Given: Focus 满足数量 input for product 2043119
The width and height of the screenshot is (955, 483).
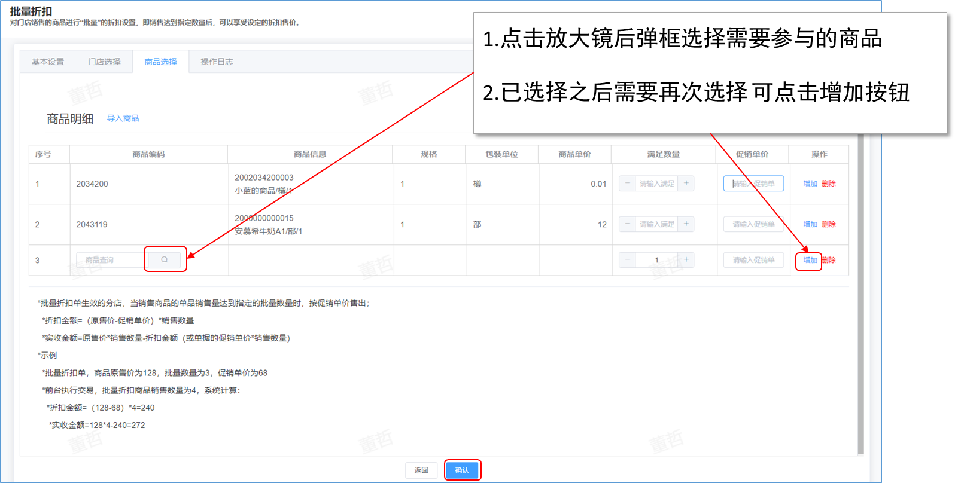Looking at the screenshot, I should [656, 224].
